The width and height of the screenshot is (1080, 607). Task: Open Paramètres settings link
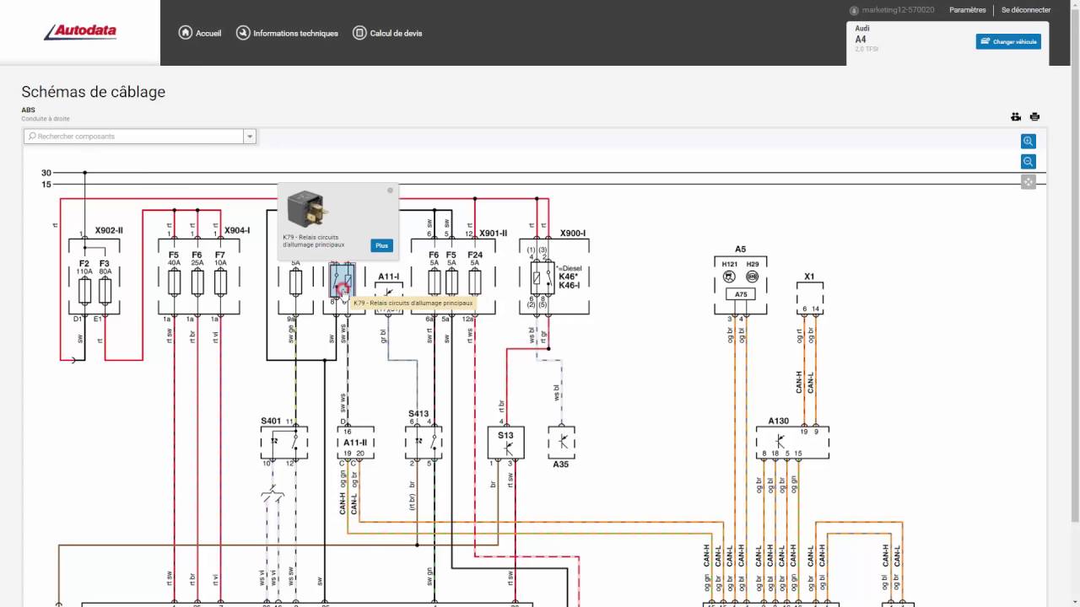click(967, 10)
